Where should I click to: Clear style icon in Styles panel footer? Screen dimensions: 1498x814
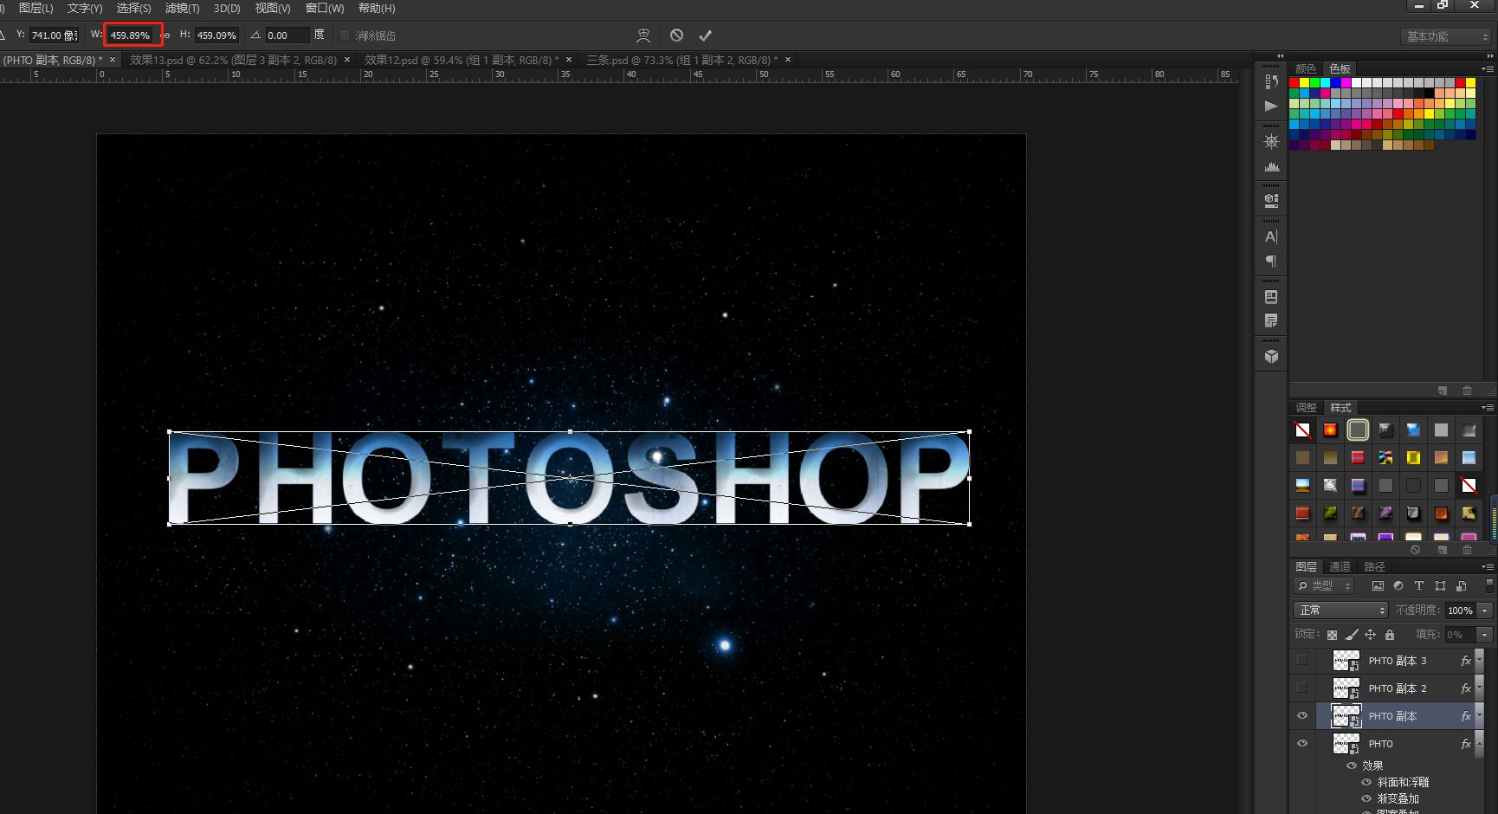(1415, 550)
